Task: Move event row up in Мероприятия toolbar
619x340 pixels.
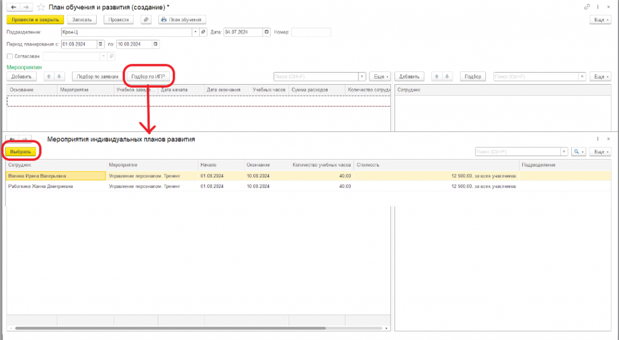Action: pos(49,77)
